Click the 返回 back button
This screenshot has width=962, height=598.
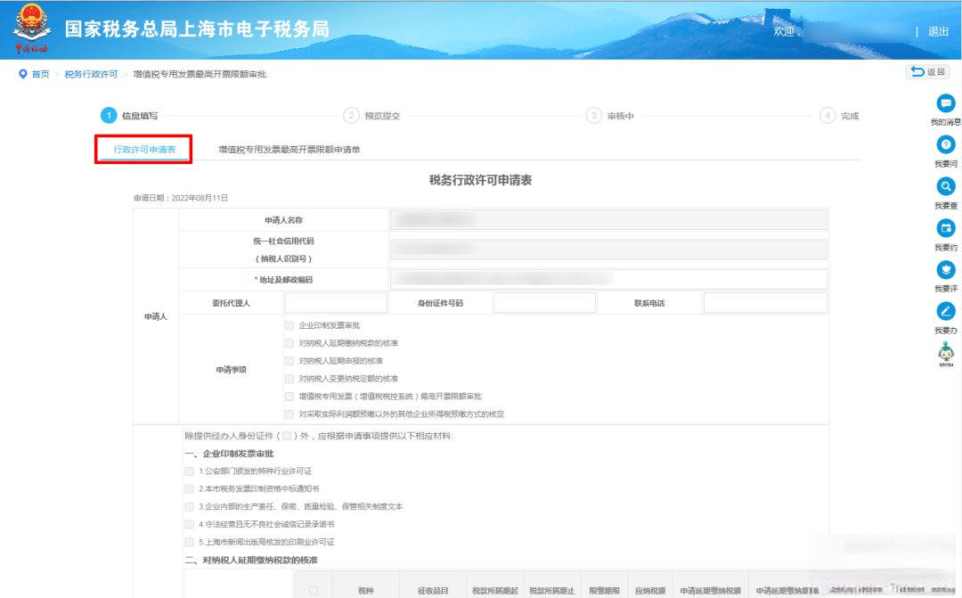927,72
